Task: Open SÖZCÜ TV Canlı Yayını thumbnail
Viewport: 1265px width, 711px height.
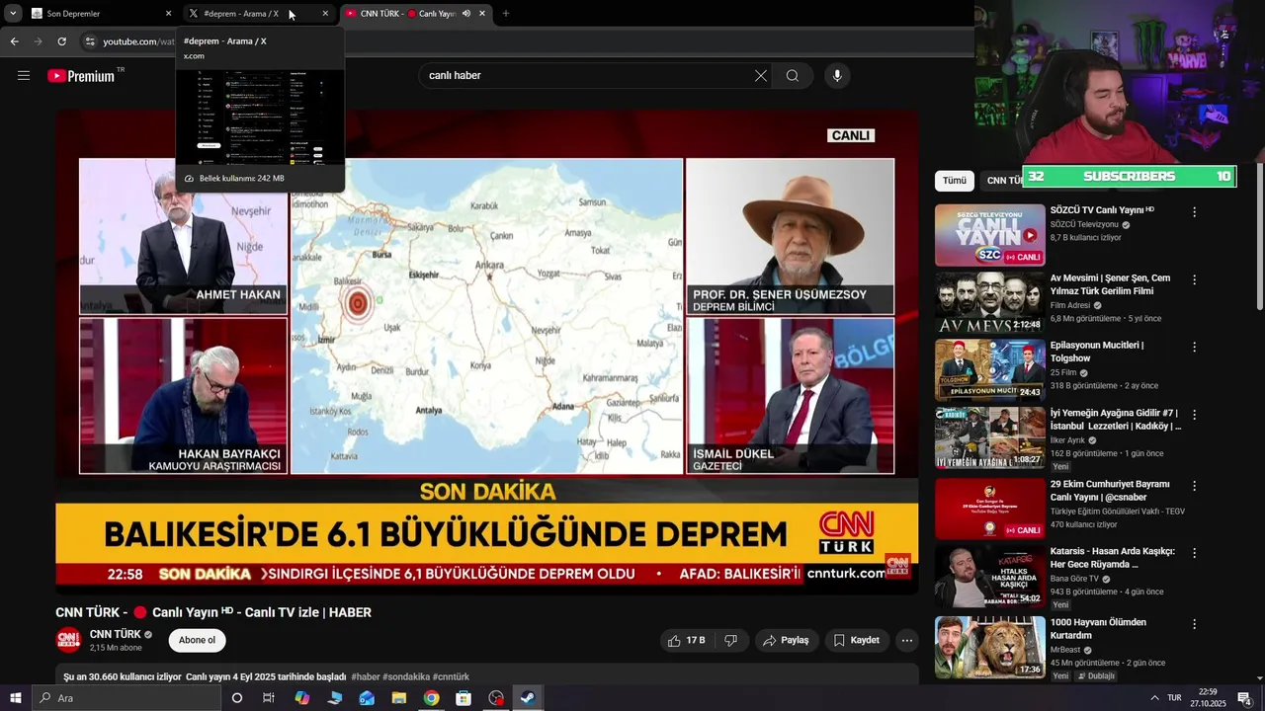Action: point(989,235)
